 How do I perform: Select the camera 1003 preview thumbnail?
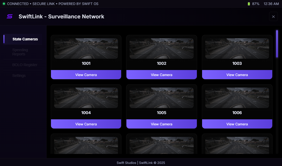point(237,49)
